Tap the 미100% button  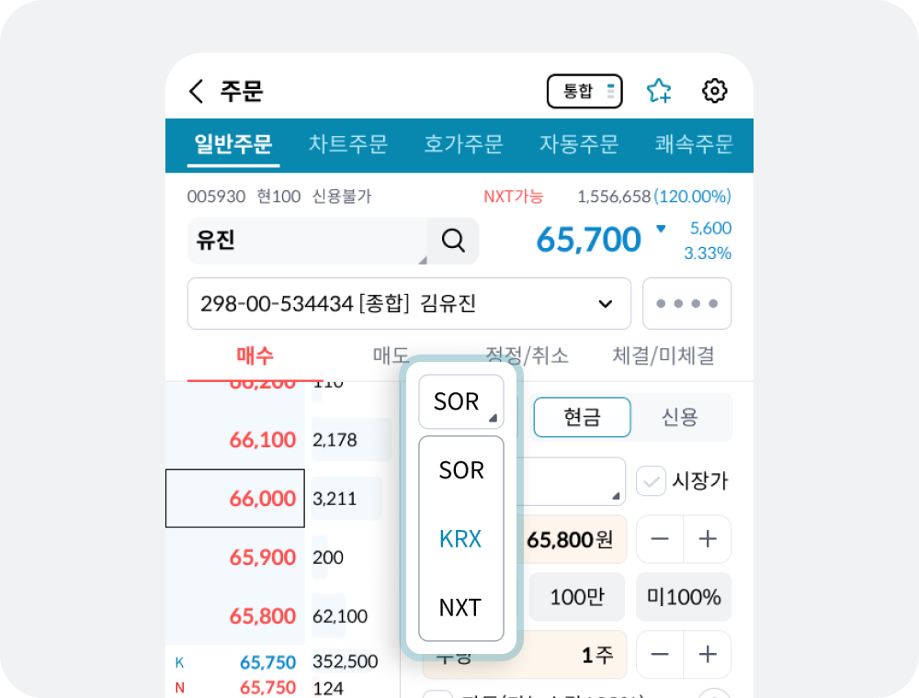point(684,597)
